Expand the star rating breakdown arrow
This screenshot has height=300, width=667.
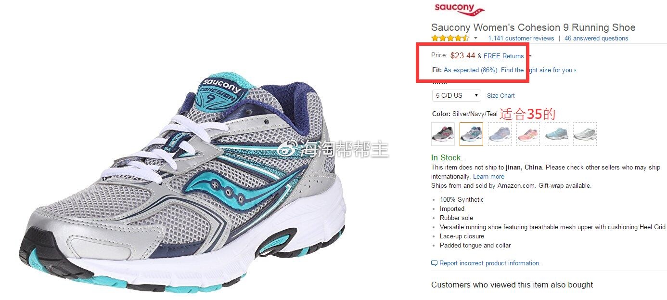coord(475,39)
